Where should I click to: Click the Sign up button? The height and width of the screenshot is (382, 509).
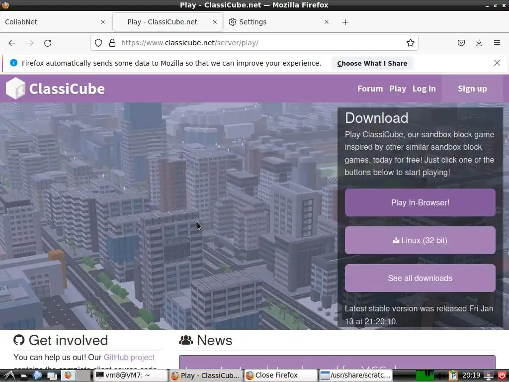click(x=472, y=89)
